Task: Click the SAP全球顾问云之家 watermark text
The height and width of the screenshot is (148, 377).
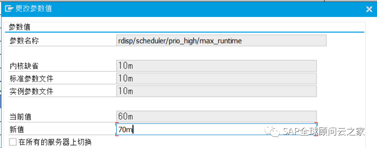Action: (x=324, y=131)
